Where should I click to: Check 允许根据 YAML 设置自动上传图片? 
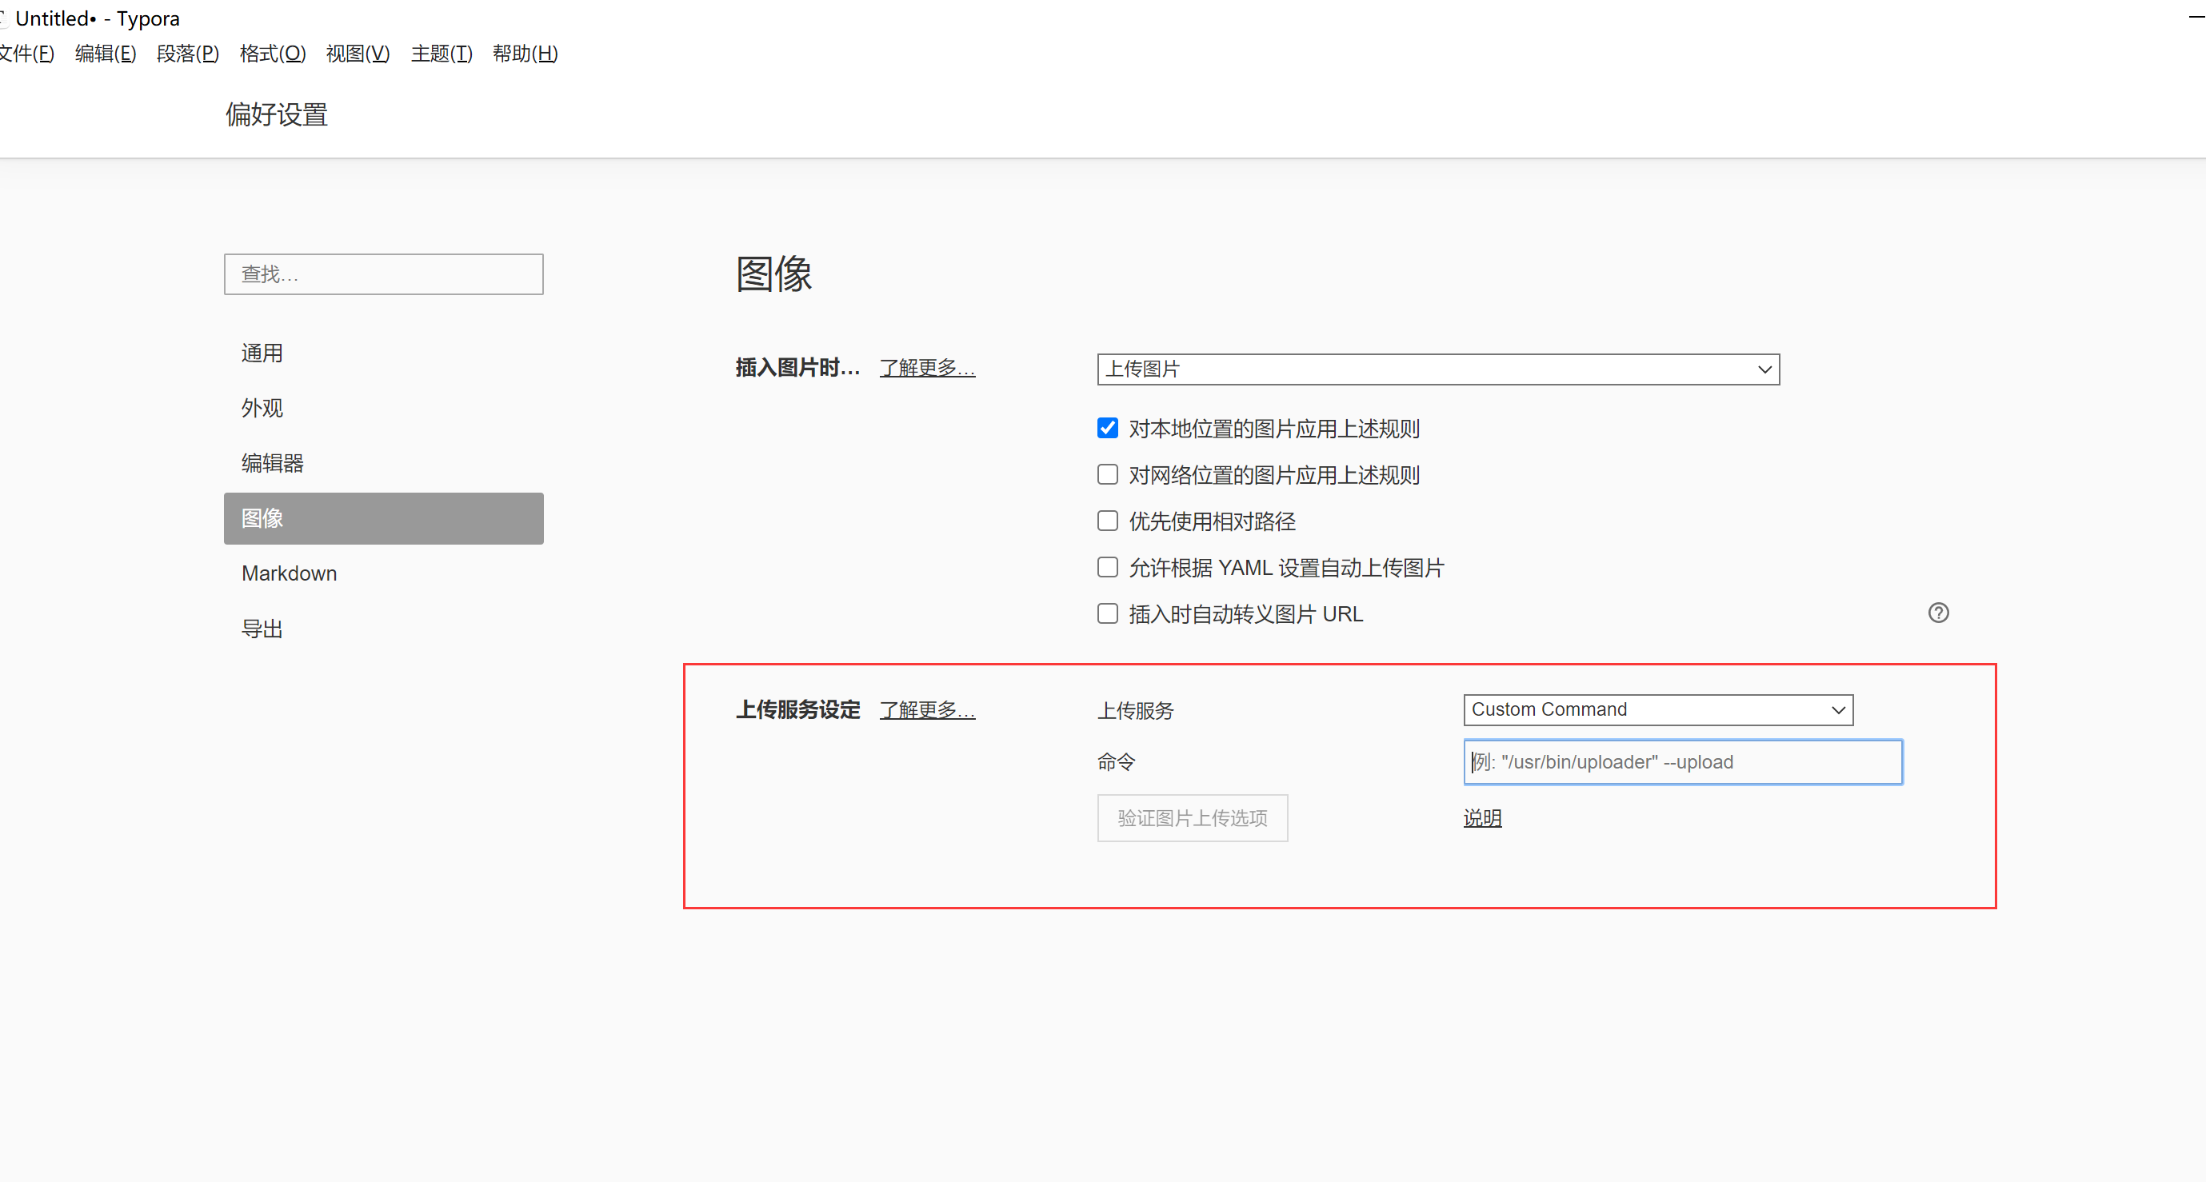[x=1107, y=567]
